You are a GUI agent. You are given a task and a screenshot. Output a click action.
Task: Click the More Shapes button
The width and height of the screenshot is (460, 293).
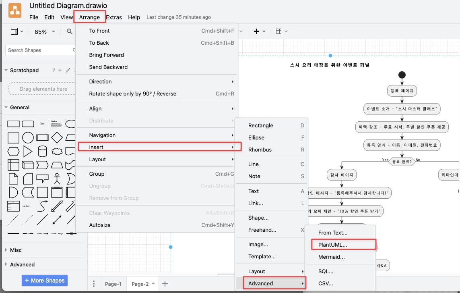(45, 281)
